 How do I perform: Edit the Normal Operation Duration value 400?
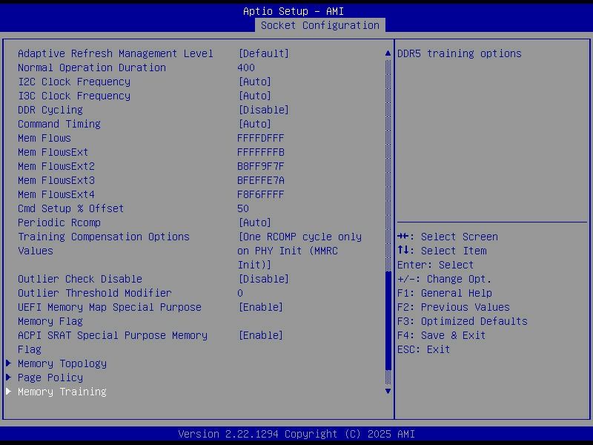246,67
